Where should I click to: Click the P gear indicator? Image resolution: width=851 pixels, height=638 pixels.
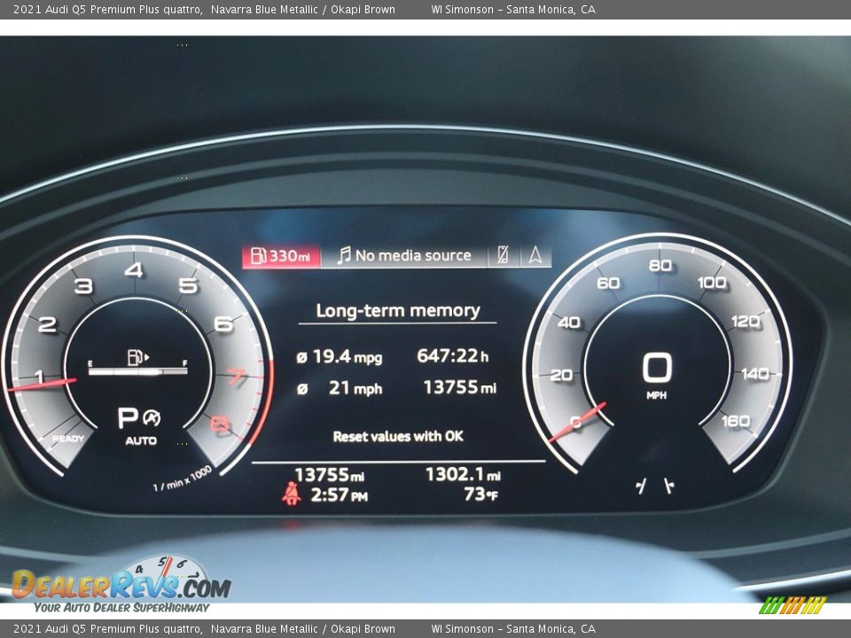[128, 417]
